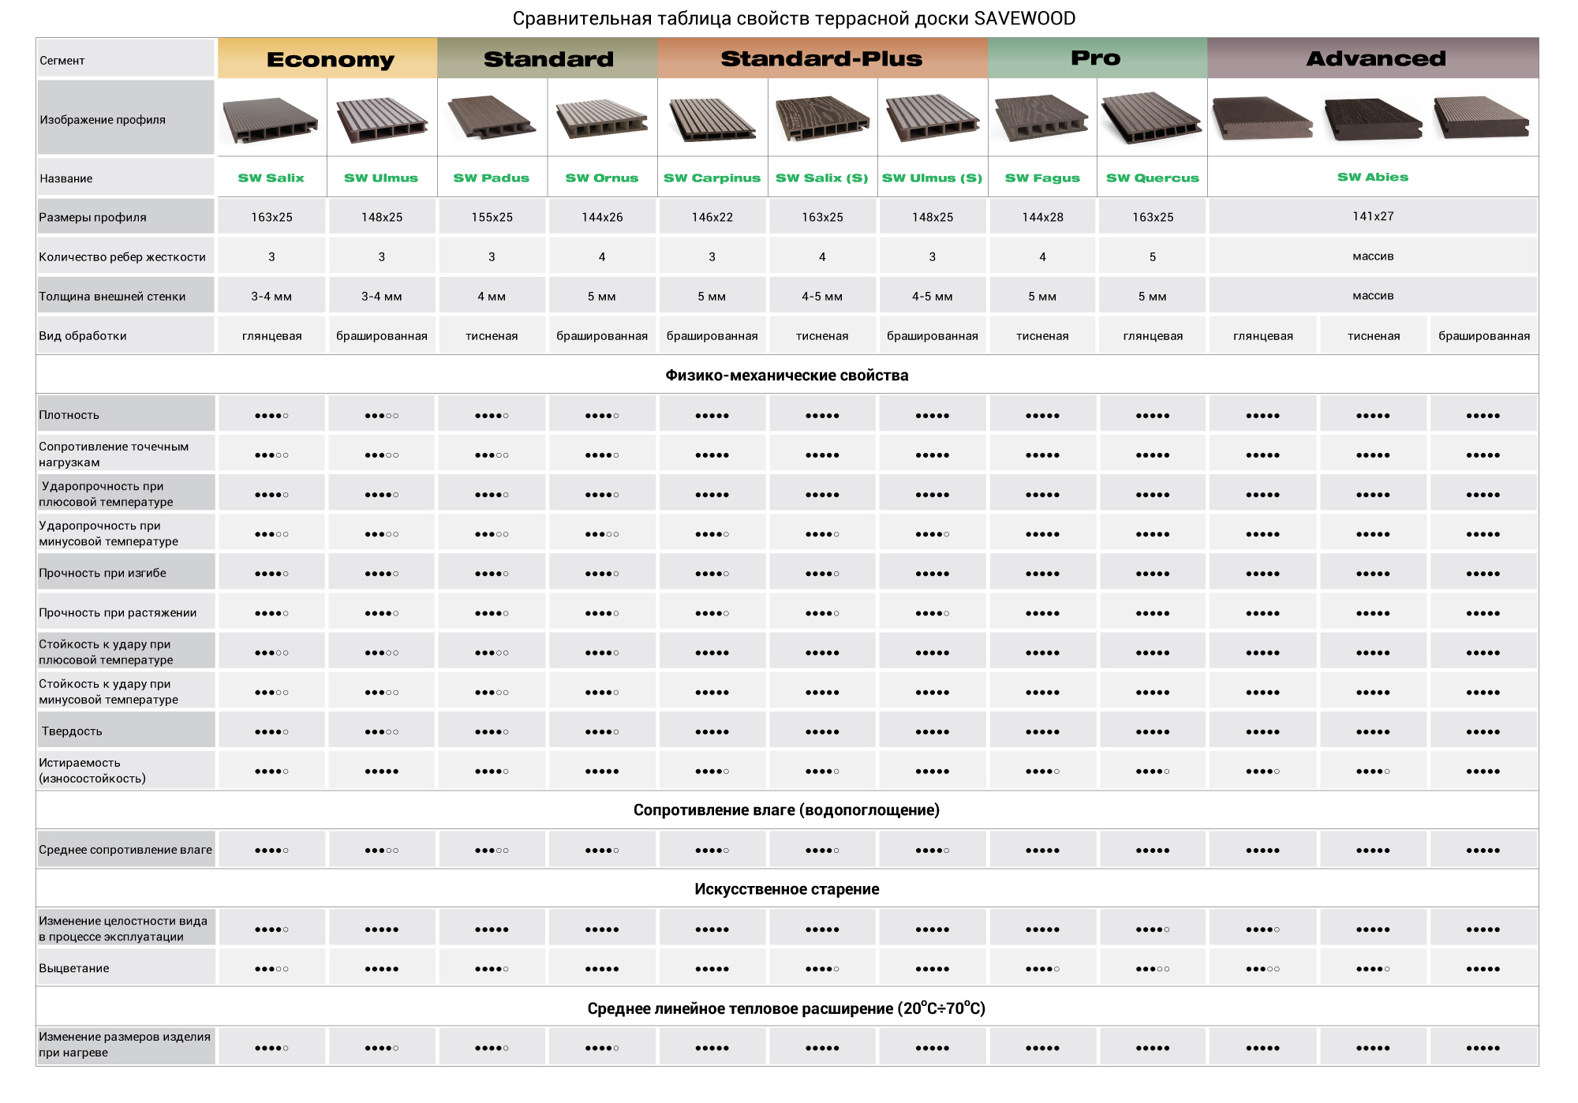Image resolution: width=1578 pixels, height=1103 pixels.
Task: Click the SW Salix product name
Action: (271, 178)
